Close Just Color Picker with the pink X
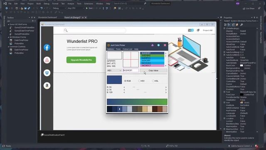 coord(165,45)
